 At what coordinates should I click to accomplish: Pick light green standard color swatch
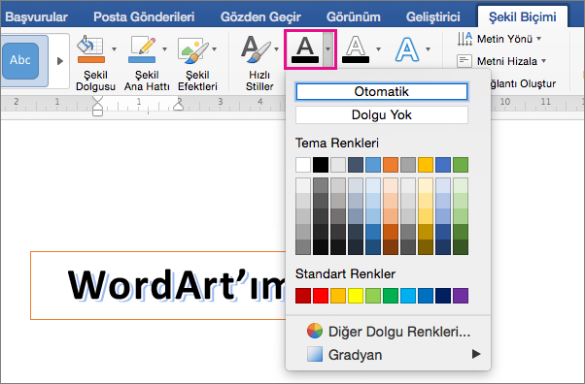(x=373, y=296)
